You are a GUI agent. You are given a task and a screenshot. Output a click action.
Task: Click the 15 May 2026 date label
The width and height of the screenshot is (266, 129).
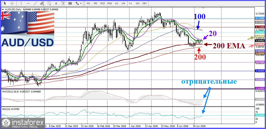168,126
